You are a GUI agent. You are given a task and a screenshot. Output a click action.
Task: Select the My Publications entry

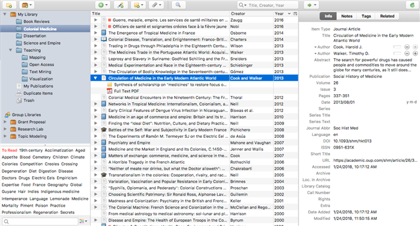coord(38,86)
